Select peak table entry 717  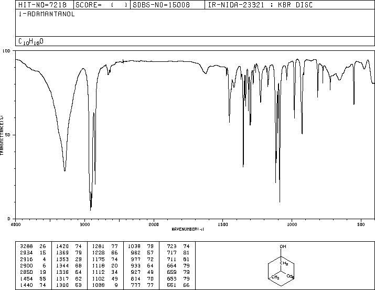coord(178,253)
